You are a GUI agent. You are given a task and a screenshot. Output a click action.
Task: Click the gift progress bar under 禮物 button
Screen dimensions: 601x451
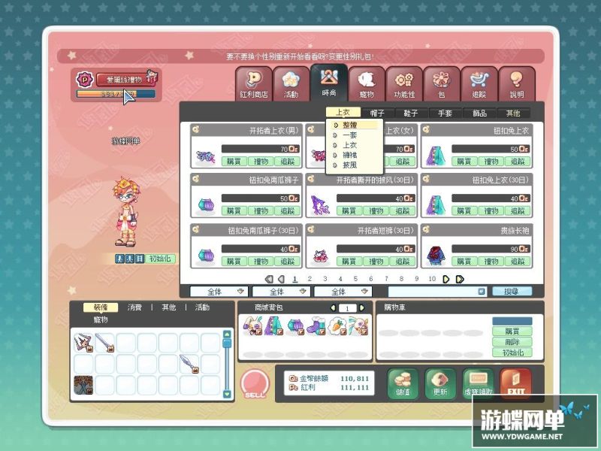tap(116, 93)
